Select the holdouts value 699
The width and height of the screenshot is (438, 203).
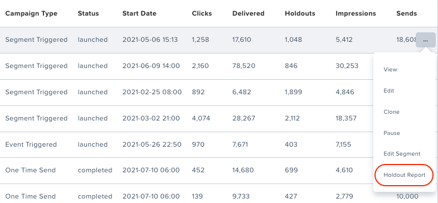pos(291,170)
